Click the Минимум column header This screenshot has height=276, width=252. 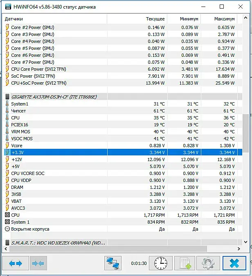coord(184,19)
